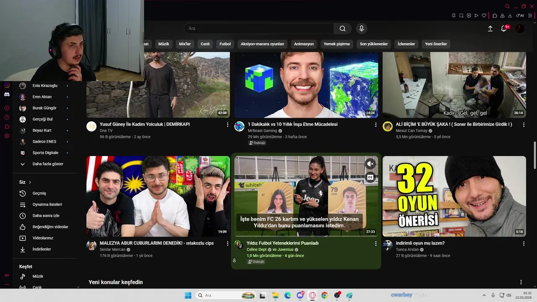Open the Instagram panel in Opera sidebar
Screen dimensions: 537x302
(x=7, y=85)
